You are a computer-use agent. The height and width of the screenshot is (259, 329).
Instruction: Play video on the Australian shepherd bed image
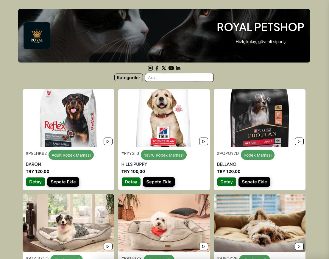108,246
